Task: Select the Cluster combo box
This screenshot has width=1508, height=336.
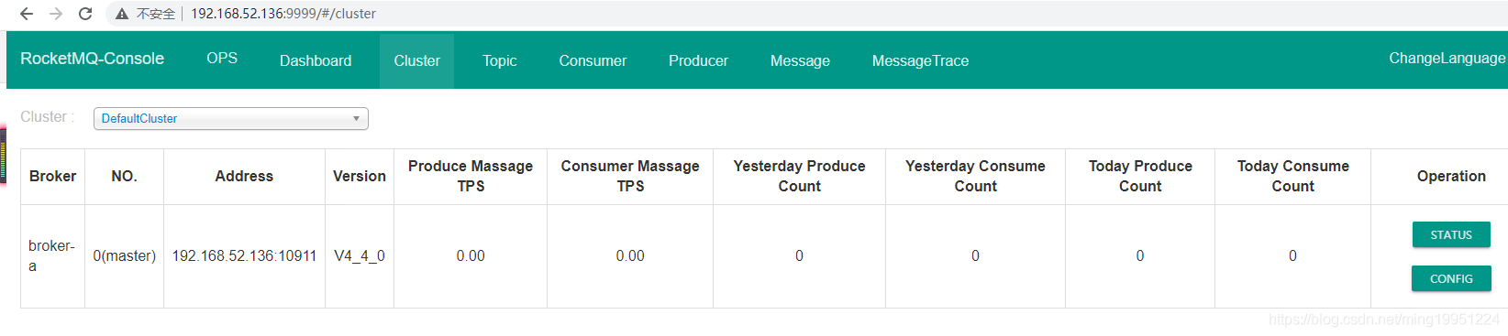Action: click(231, 119)
